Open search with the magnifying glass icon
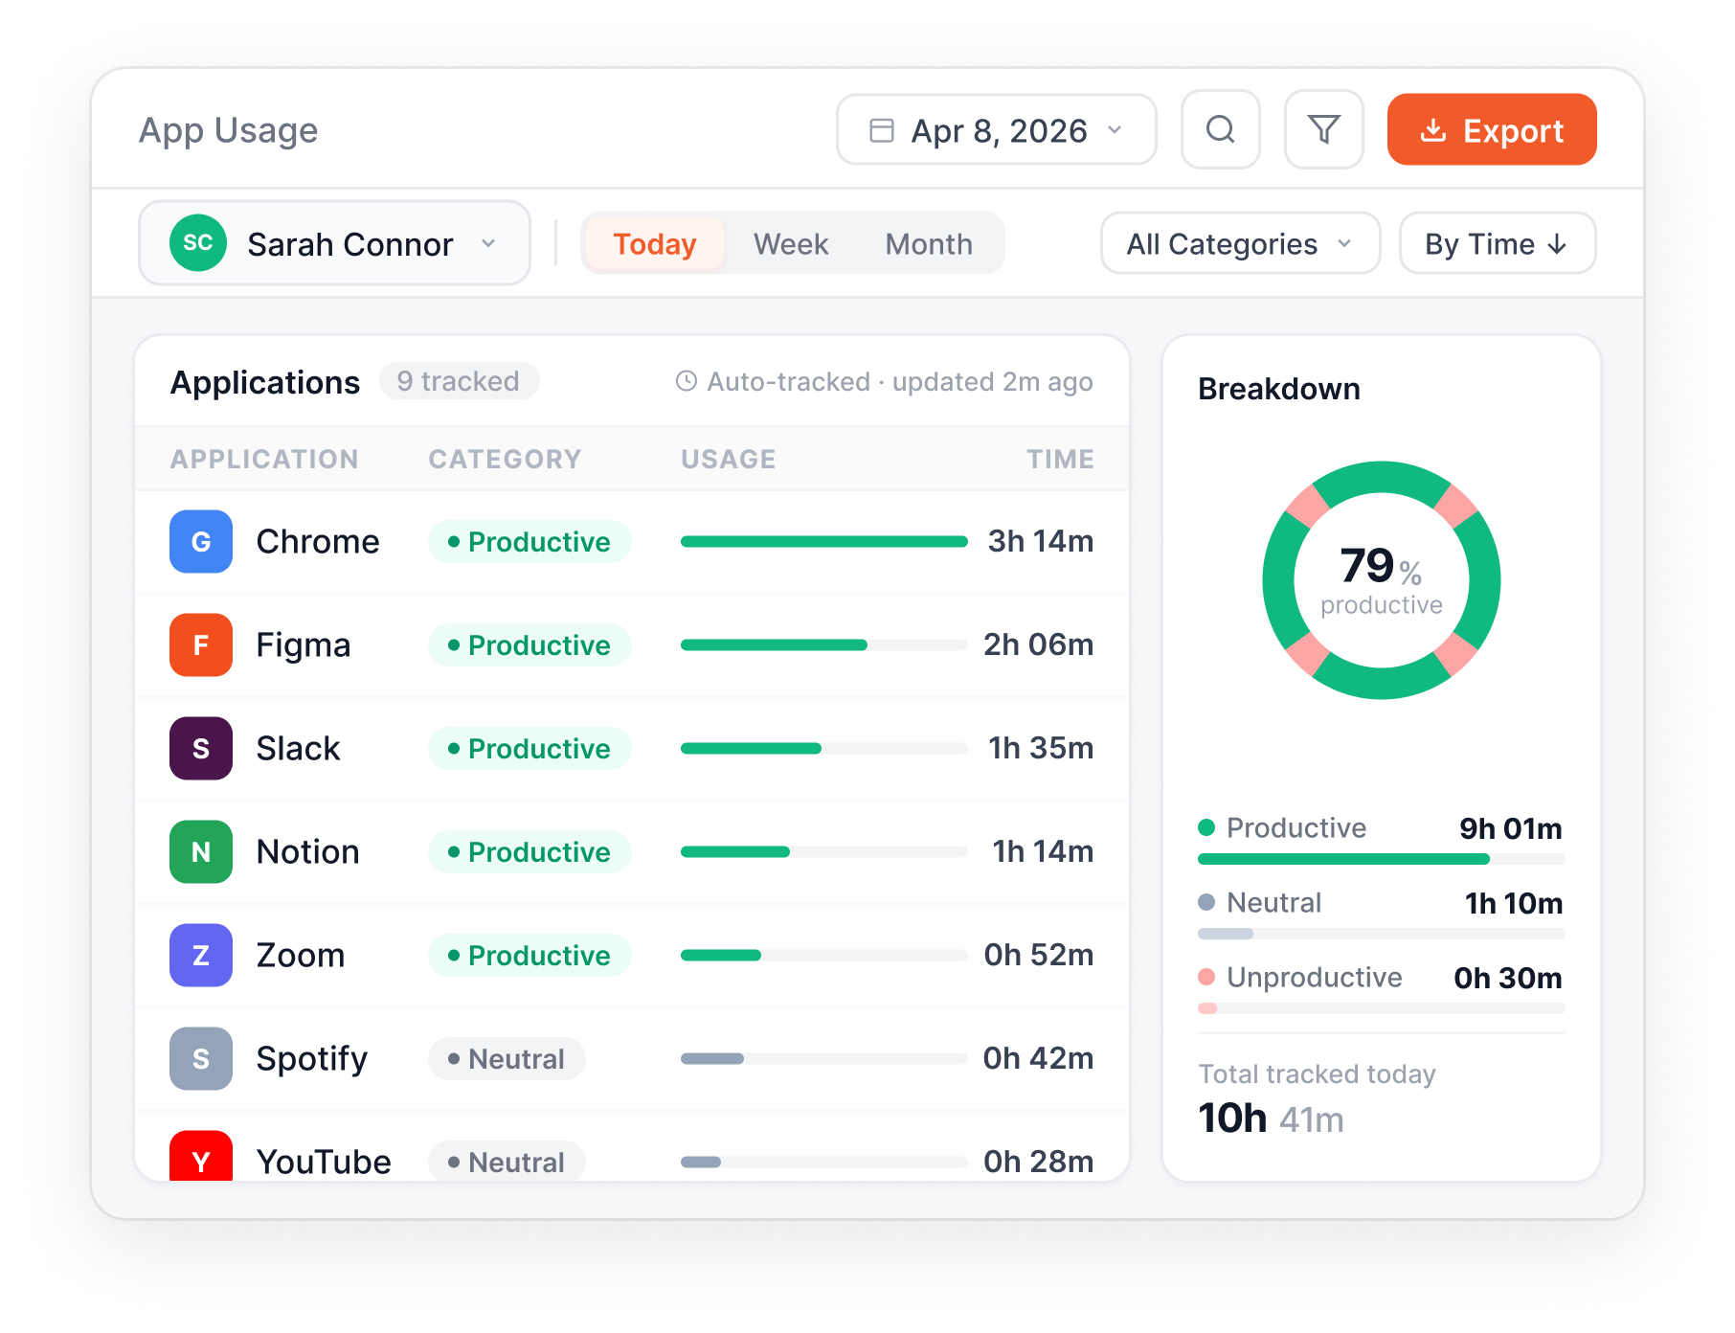 1220,129
